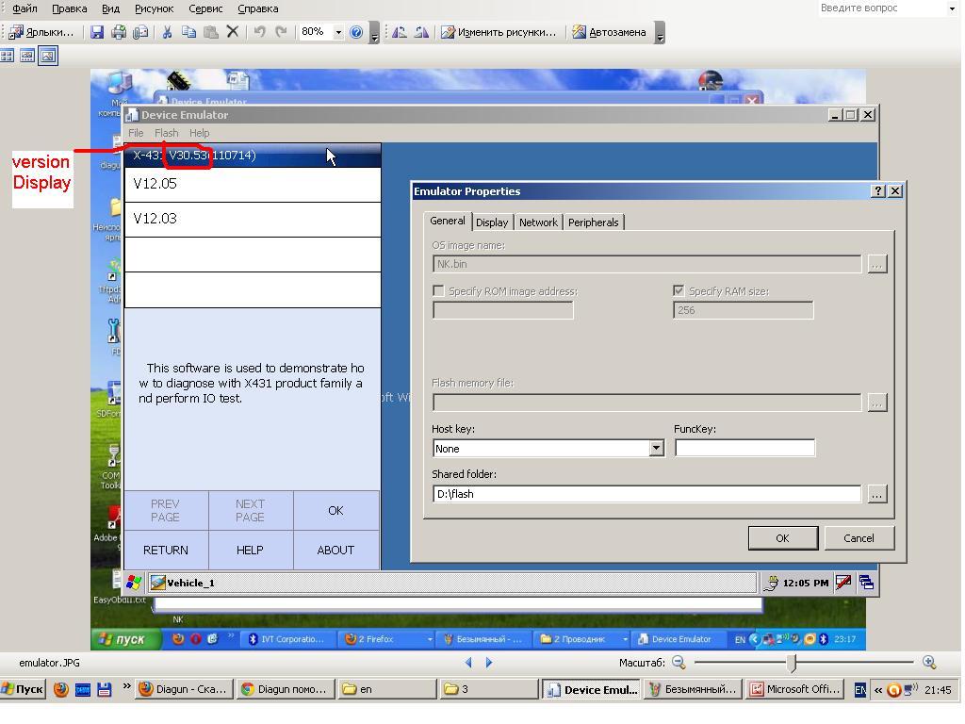
Task: Click the Copy icon in toolbar
Action: point(188,32)
